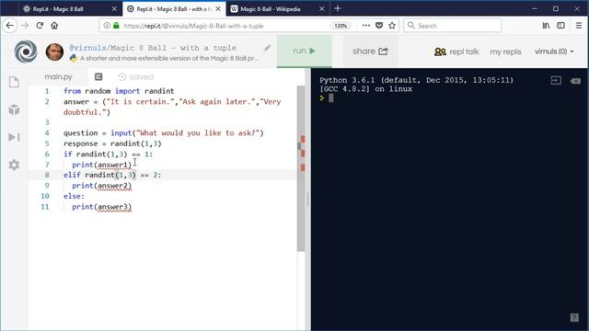The image size is (589, 331).
Task: Open the Library icon
Action: [x=546, y=26]
